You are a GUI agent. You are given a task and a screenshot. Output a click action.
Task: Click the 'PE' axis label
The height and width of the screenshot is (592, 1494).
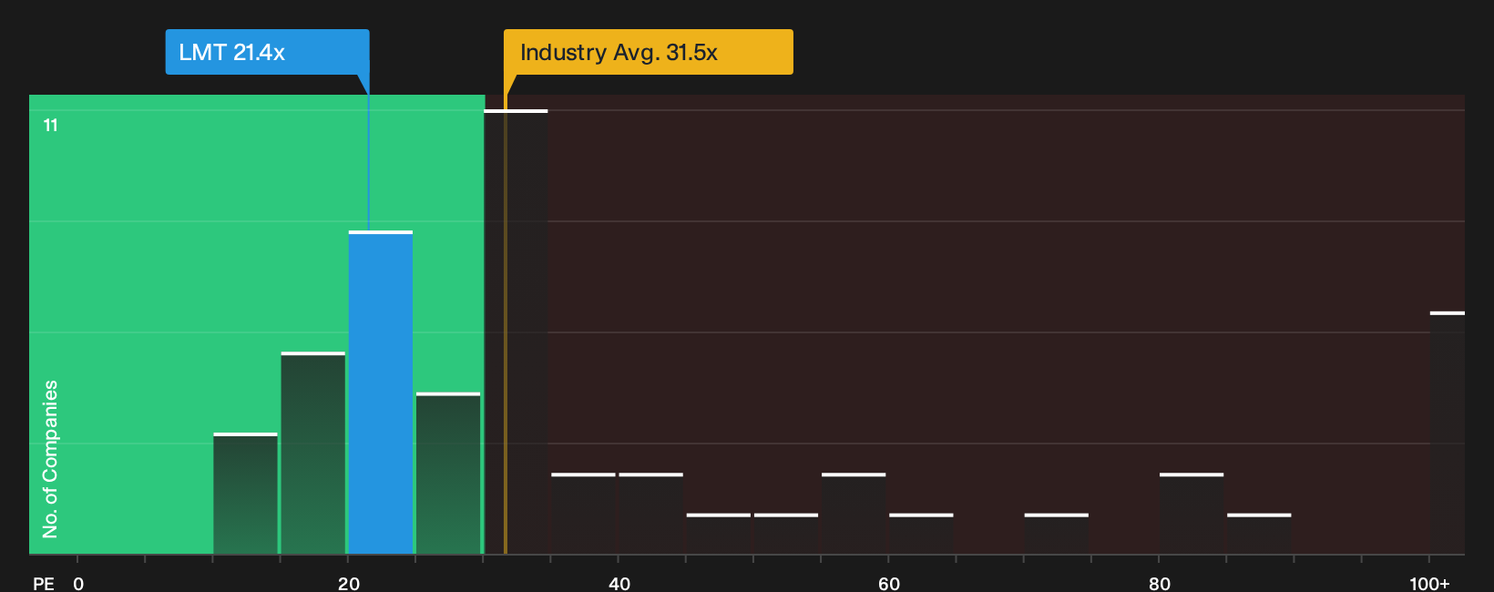pos(44,584)
